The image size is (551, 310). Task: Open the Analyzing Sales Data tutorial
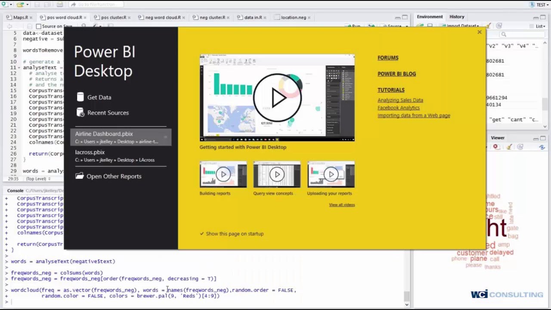400,100
